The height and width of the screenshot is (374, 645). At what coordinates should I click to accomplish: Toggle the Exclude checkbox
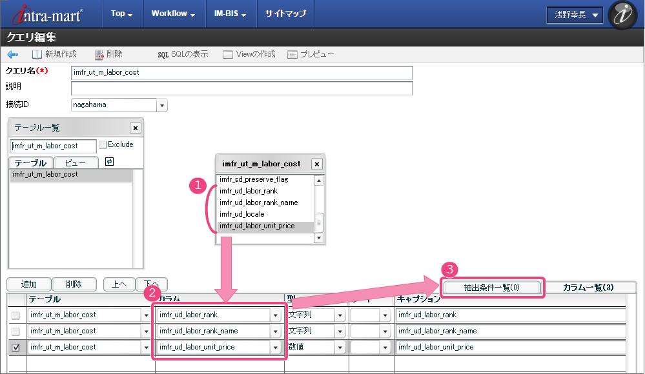coord(103,144)
